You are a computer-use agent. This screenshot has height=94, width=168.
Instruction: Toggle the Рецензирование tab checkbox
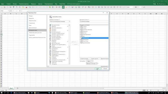tap(82, 34)
